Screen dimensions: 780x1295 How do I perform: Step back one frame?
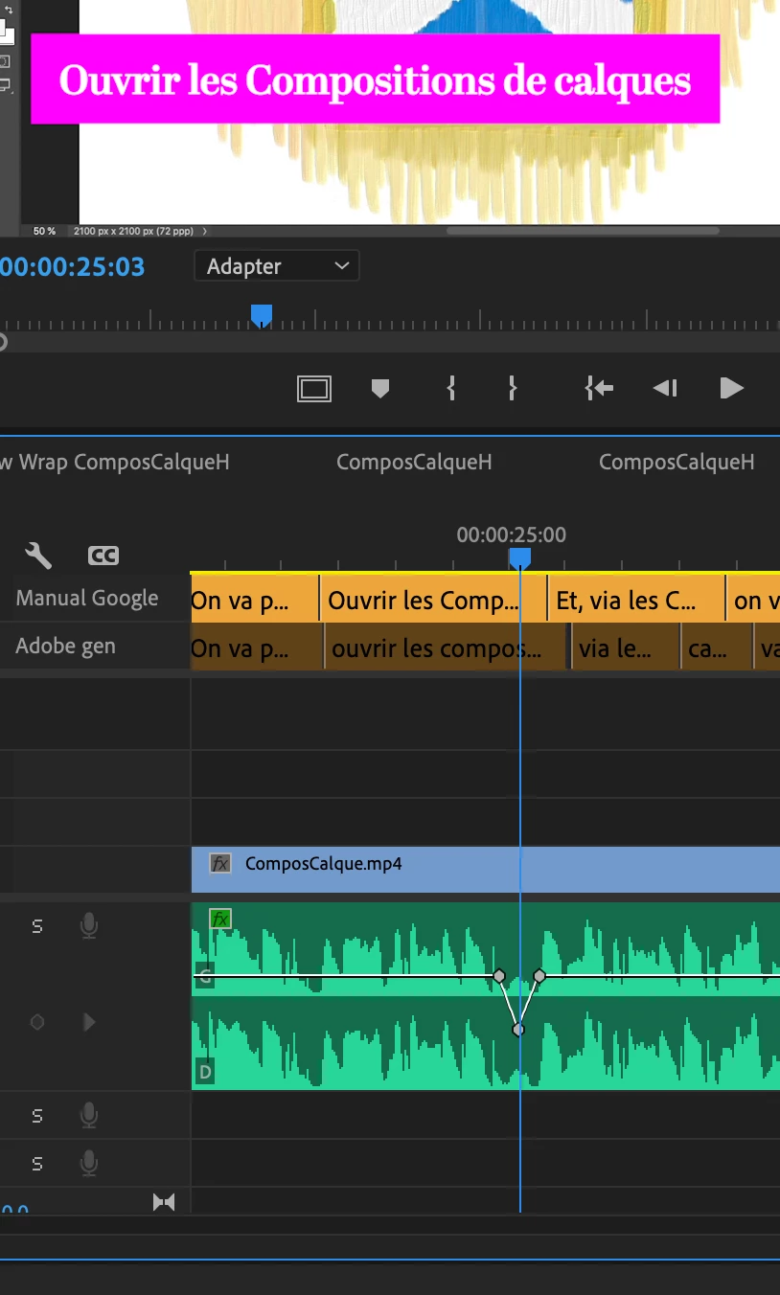pyautogui.click(x=665, y=388)
